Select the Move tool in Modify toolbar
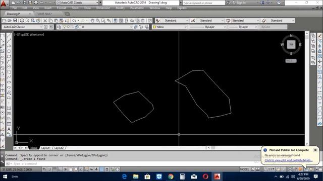The width and height of the screenshot is (323, 181). click(319, 61)
